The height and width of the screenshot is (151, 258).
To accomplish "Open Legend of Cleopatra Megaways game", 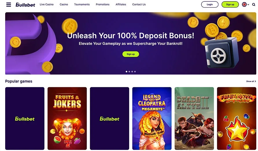I will [x=152, y=118].
